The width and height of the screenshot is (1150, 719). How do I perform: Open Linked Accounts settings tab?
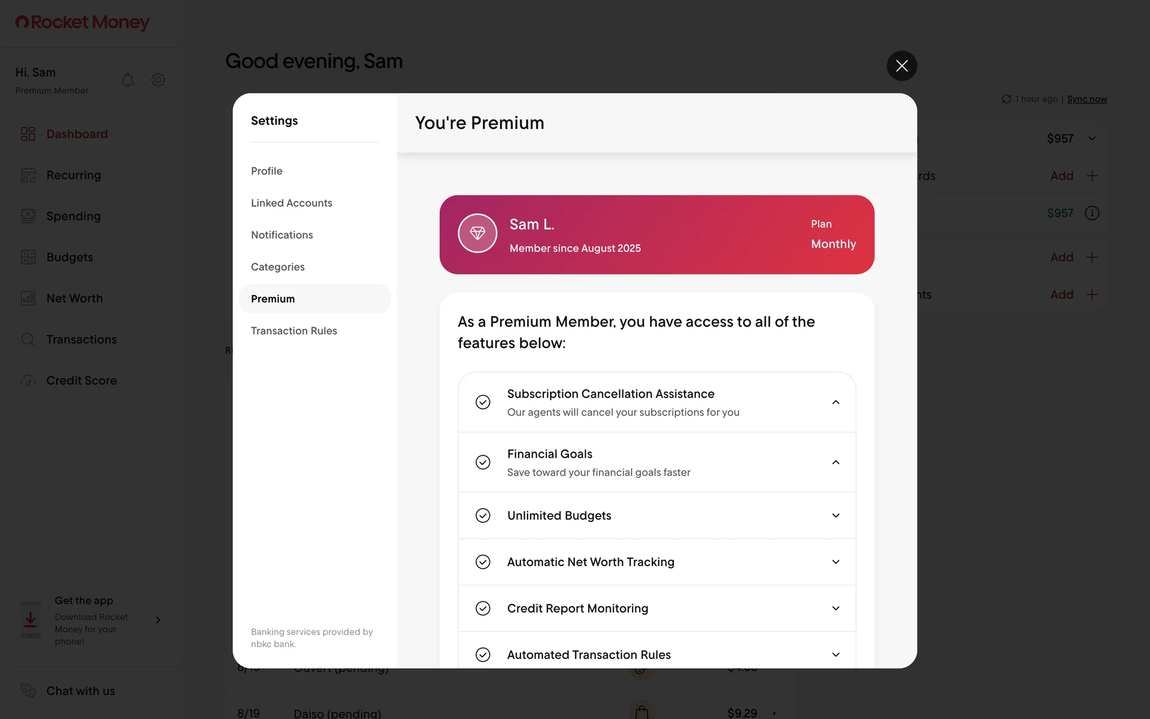coord(291,203)
